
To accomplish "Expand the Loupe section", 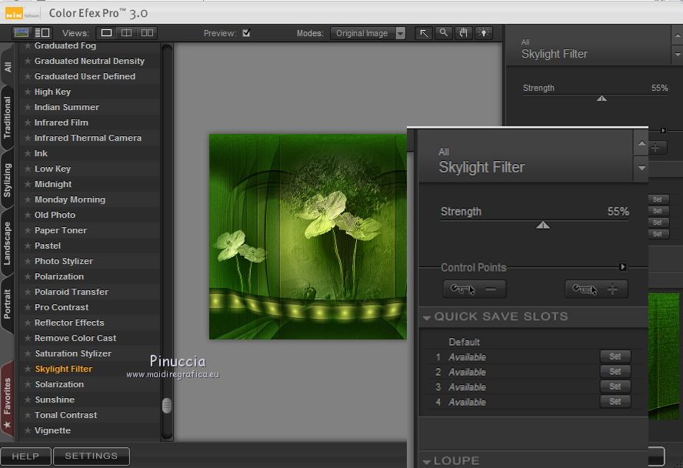I will pyautogui.click(x=427, y=461).
